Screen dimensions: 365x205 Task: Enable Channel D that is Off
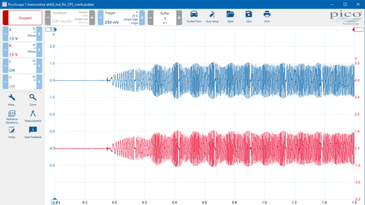tap(22, 82)
